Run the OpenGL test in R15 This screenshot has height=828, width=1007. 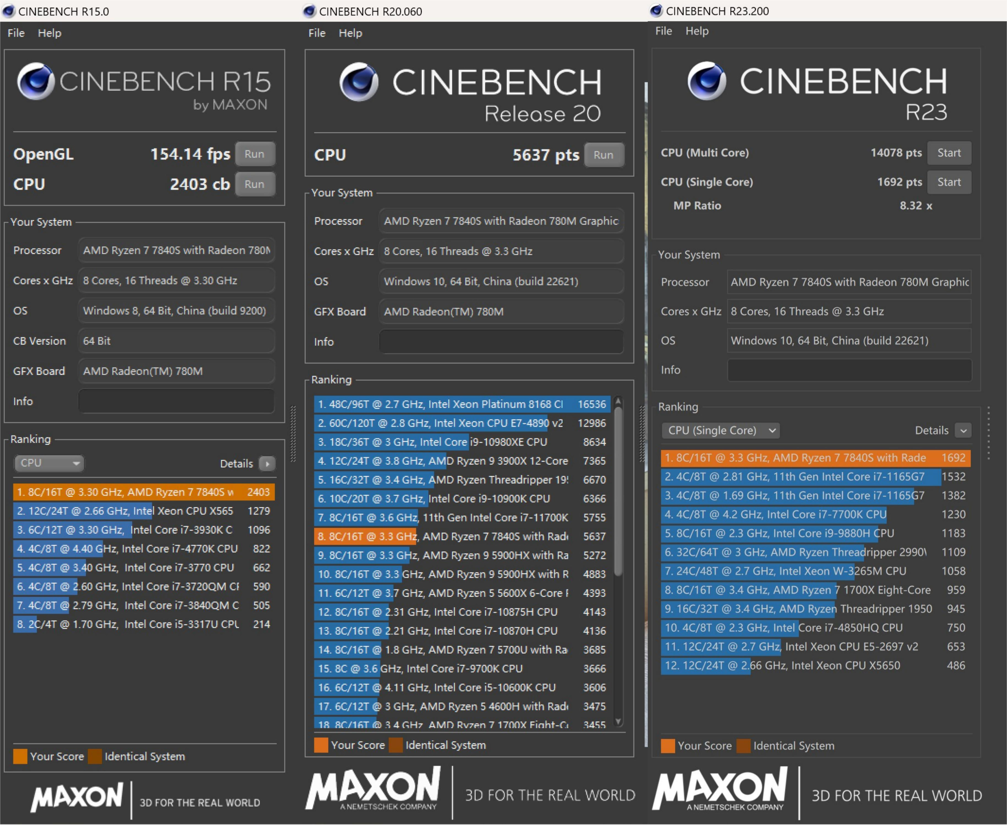[255, 154]
